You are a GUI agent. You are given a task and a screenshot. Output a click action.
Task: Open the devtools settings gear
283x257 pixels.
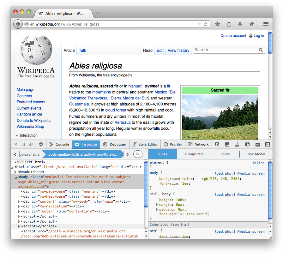(x=41, y=144)
